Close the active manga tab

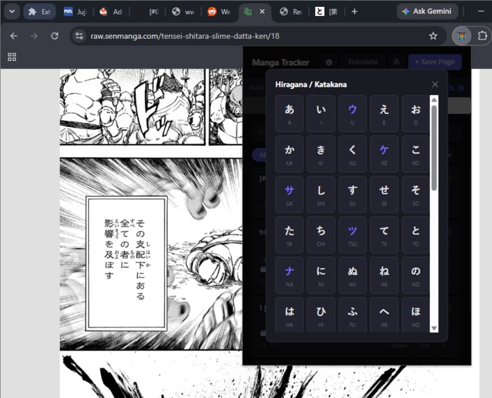coord(262,12)
